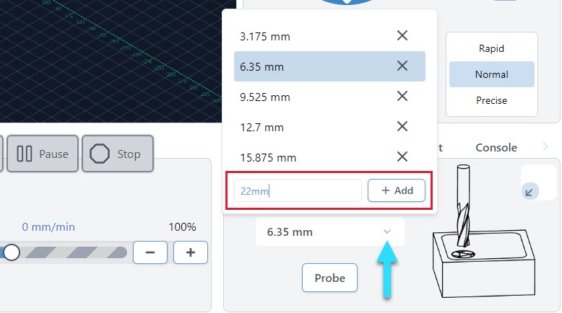Click the feed rate override slider handle
562x313 pixels.
pos(12,252)
